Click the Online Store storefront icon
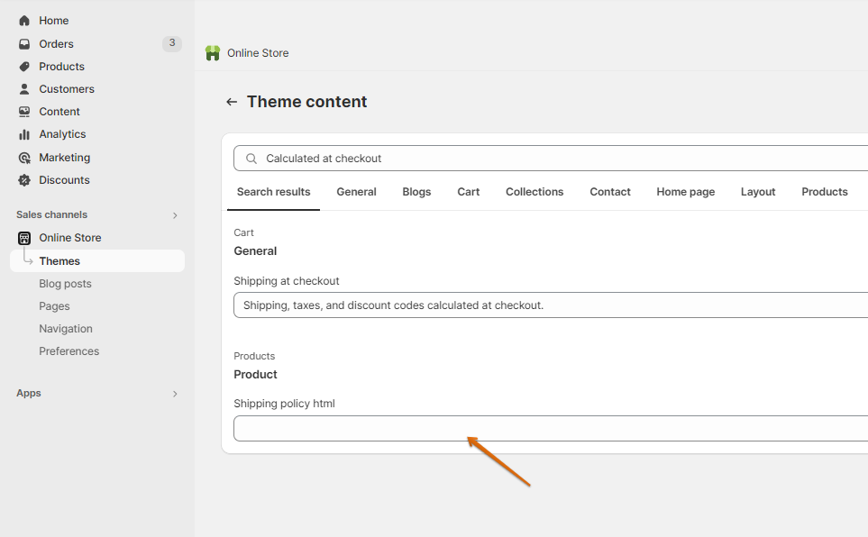The height and width of the screenshot is (537, 868). pyautogui.click(x=24, y=238)
